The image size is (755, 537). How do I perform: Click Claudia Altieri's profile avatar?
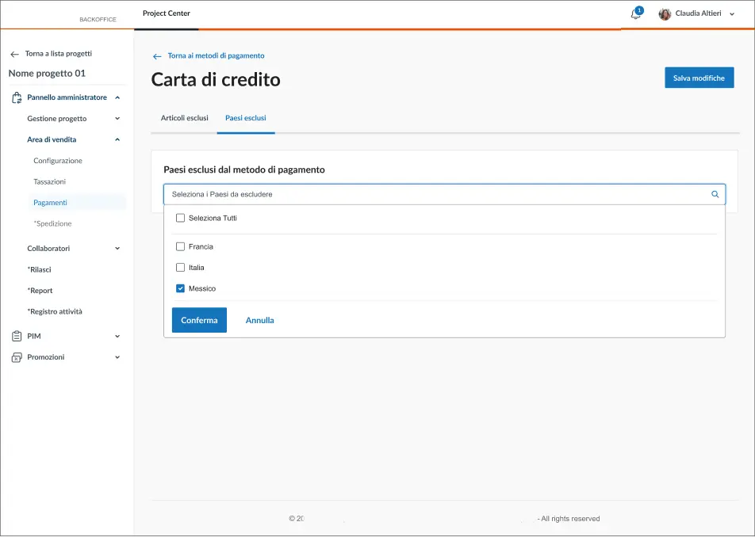pos(665,14)
